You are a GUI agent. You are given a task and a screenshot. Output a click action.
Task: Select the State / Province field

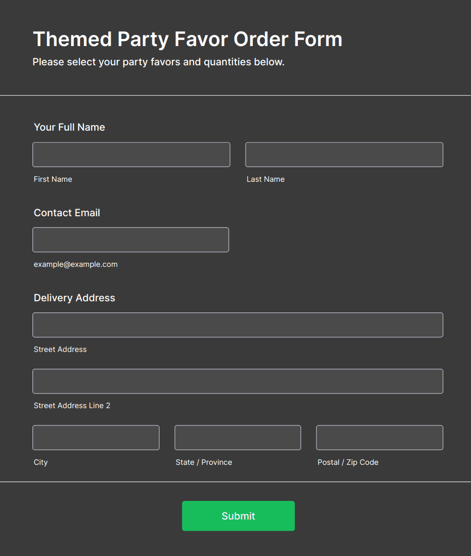pyautogui.click(x=238, y=438)
